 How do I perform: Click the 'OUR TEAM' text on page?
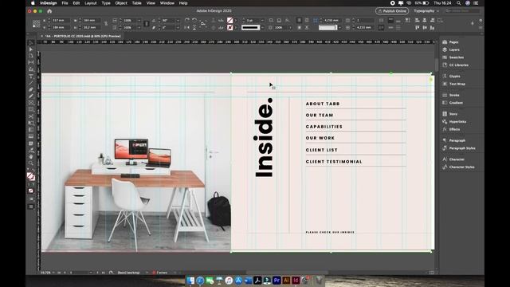click(x=320, y=115)
